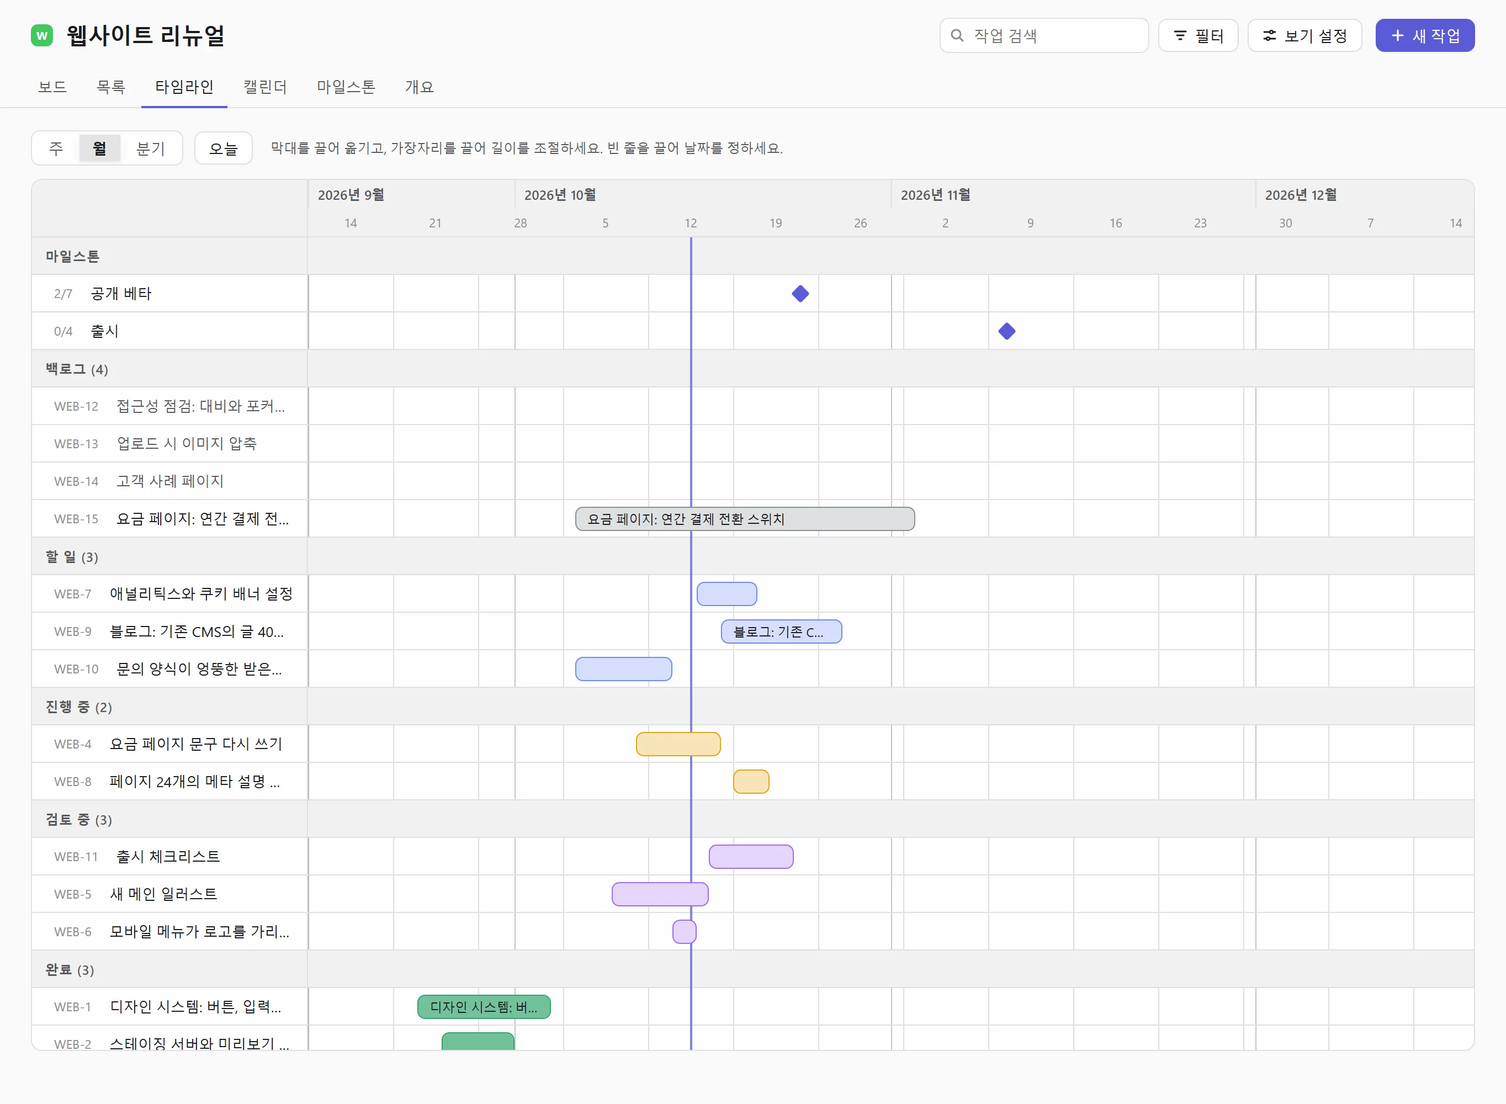Jump to today with 오늘 button
Viewport: 1506px width, 1104px height.
coord(223,148)
